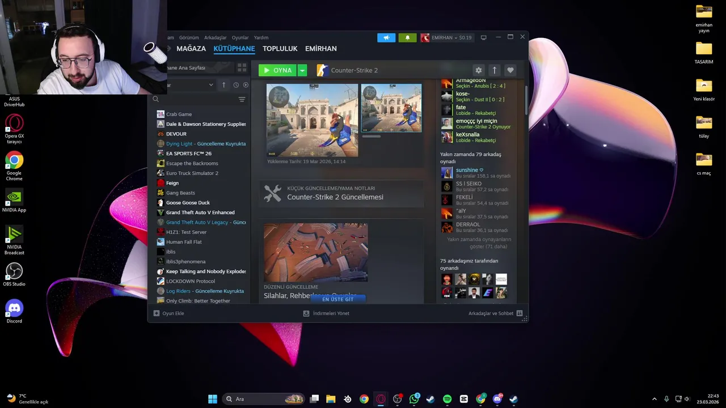Click the library sort up-arrow icon

[223, 85]
